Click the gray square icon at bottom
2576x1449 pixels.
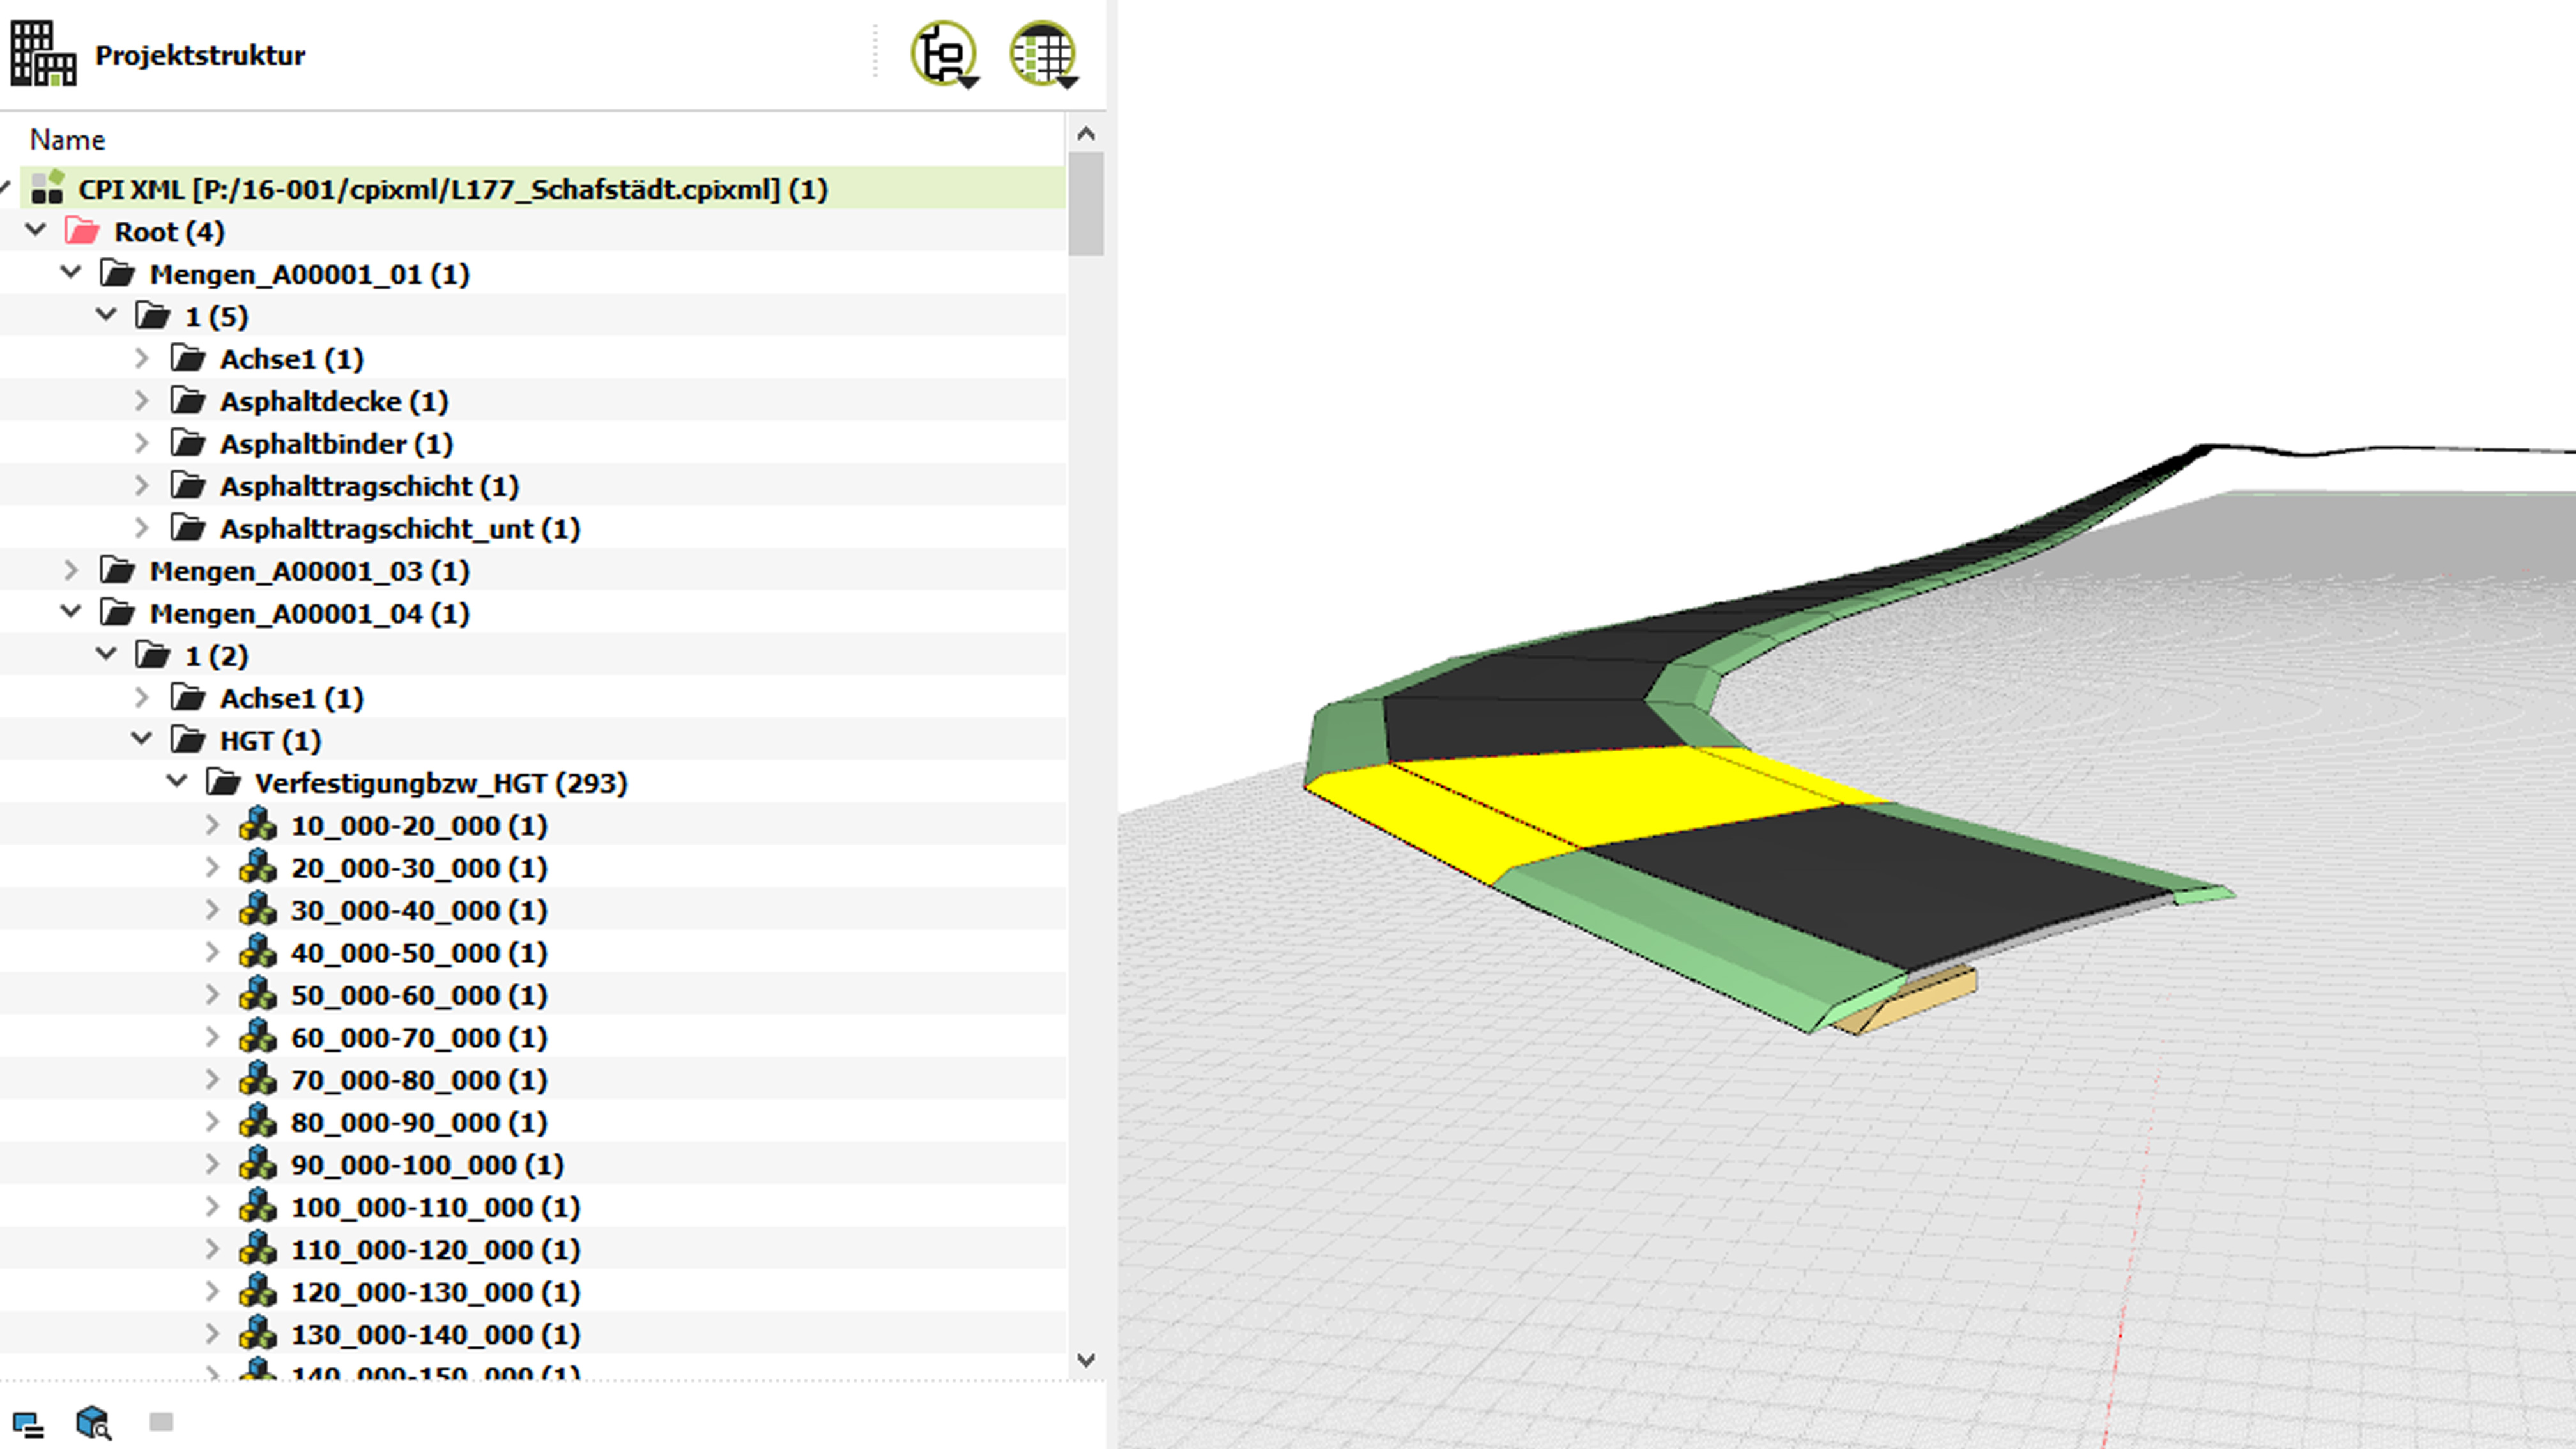tap(161, 1421)
